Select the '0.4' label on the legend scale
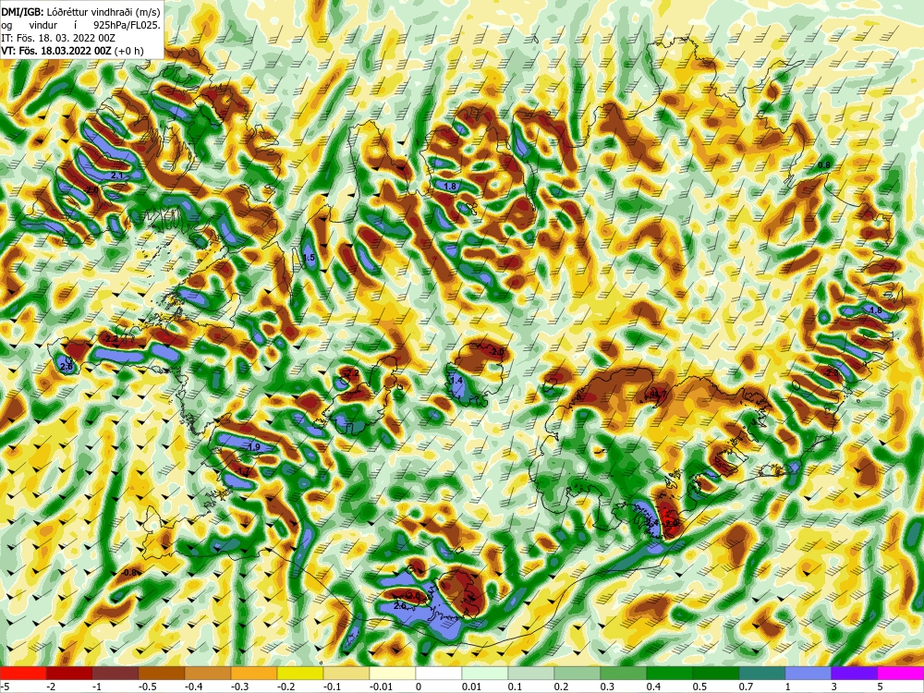The height and width of the screenshot is (693, 924). pos(653,687)
